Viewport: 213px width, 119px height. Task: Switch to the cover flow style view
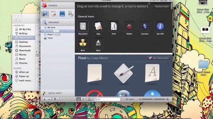click(x=89, y=99)
